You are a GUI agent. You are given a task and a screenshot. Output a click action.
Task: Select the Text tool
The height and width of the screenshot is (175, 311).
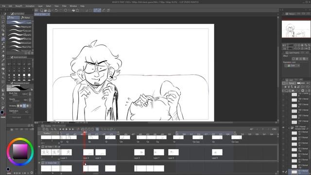[x=3, y=94]
